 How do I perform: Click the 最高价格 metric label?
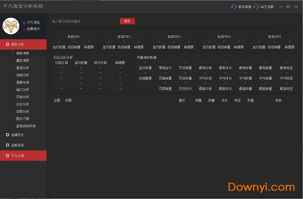(206, 89)
